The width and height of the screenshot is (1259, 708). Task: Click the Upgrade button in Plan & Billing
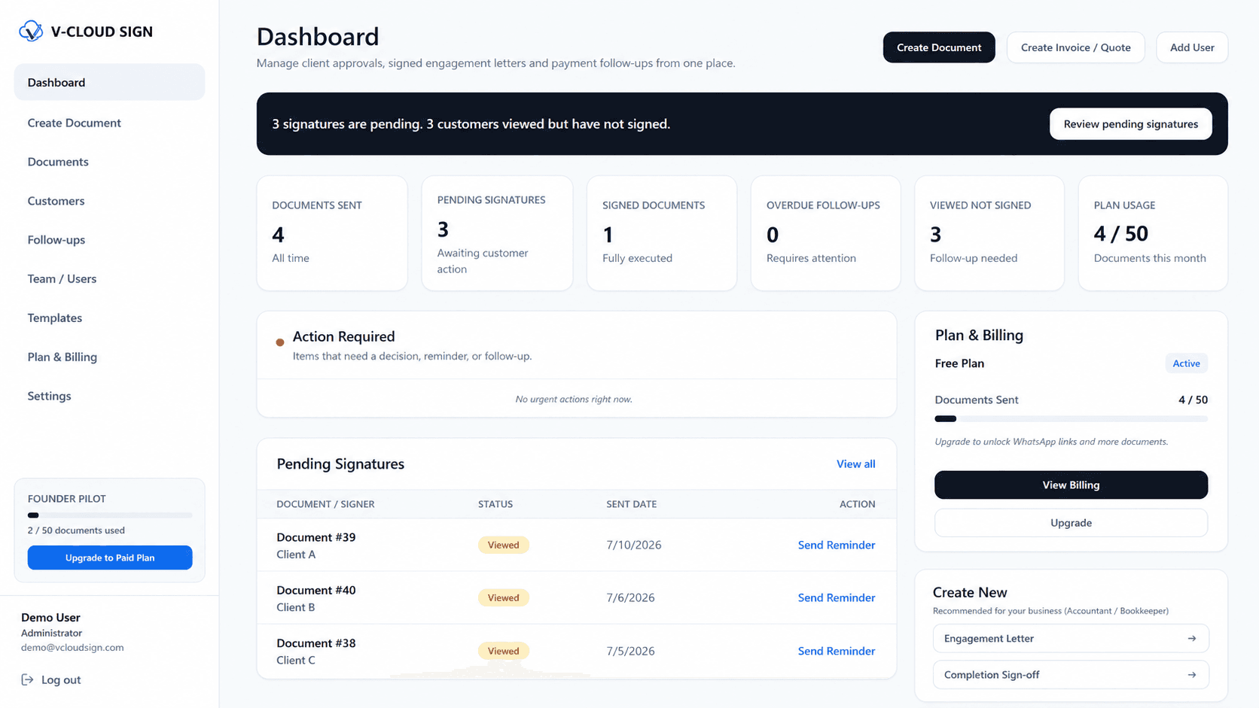tap(1071, 523)
